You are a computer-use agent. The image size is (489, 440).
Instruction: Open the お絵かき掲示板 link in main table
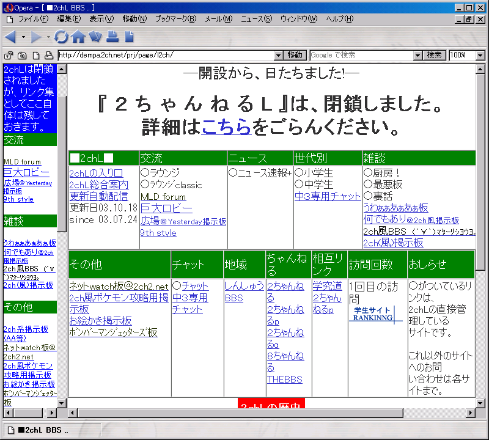click(x=100, y=321)
